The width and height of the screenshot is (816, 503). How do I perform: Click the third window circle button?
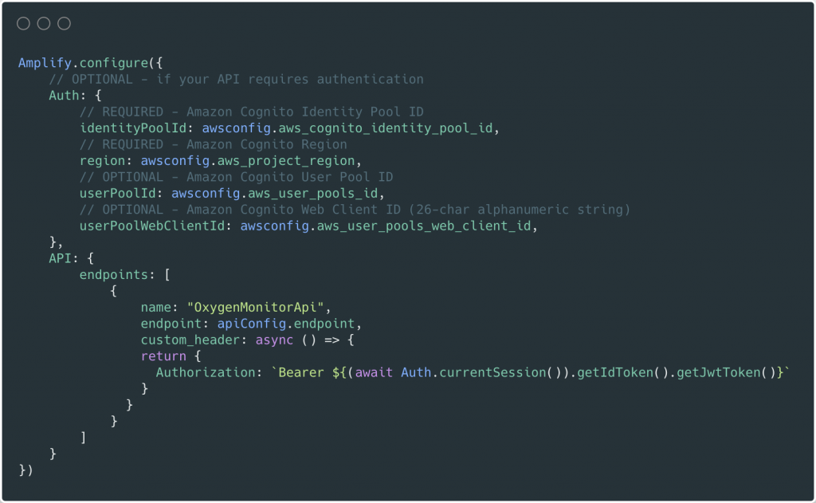click(x=64, y=23)
